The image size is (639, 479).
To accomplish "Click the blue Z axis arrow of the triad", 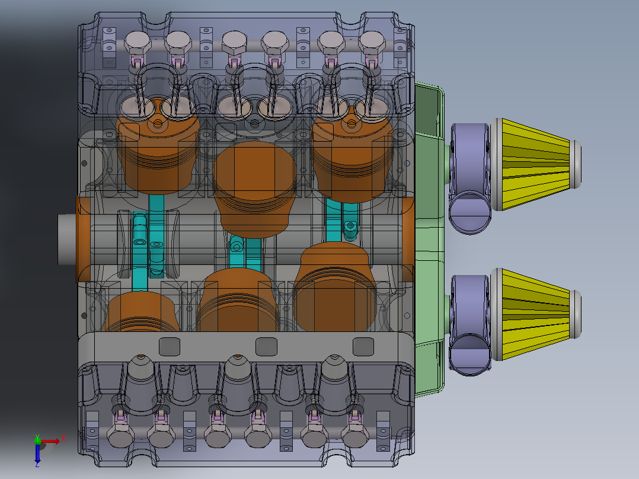I will pyautogui.click(x=37, y=454).
